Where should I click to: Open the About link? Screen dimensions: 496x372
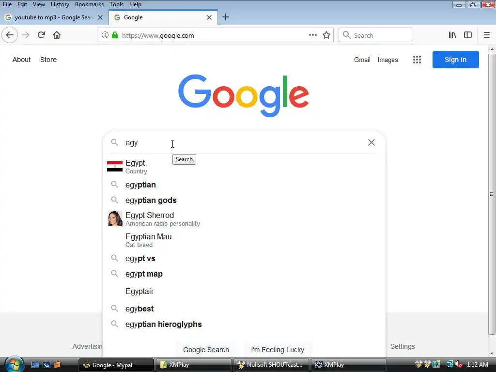click(21, 60)
